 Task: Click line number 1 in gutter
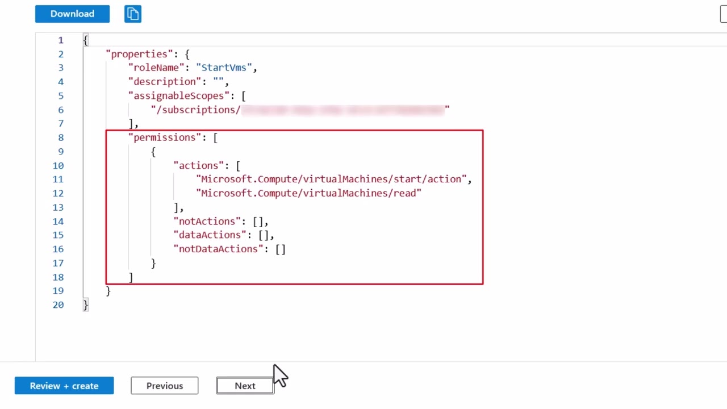pos(61,40)
